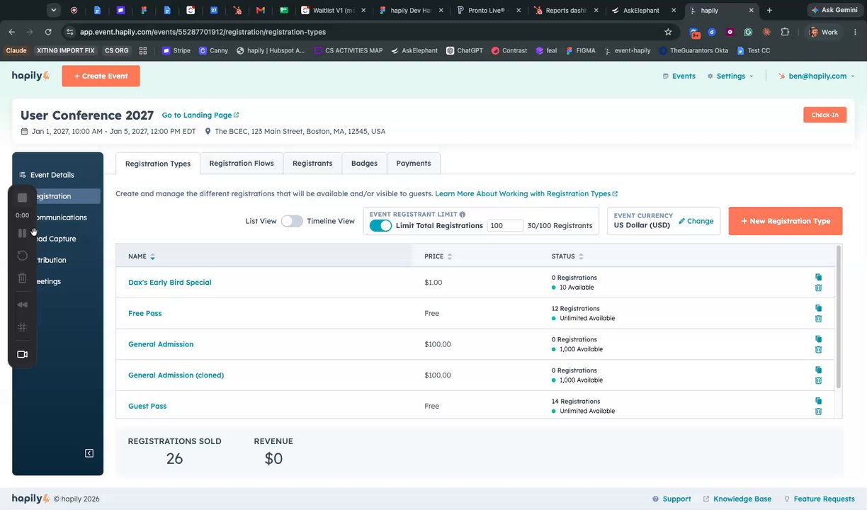Disable the Limit Total Registrations toggle

pos(380,225)
